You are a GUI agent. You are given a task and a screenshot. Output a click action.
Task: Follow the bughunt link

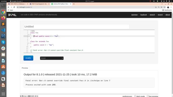[144, 15]
